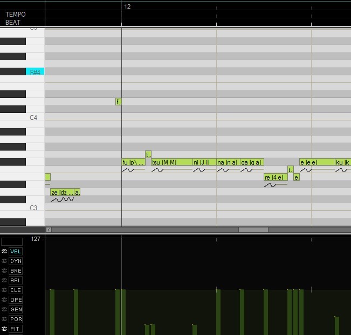Toggle the eye icon beside GEN

click(4, 309)
